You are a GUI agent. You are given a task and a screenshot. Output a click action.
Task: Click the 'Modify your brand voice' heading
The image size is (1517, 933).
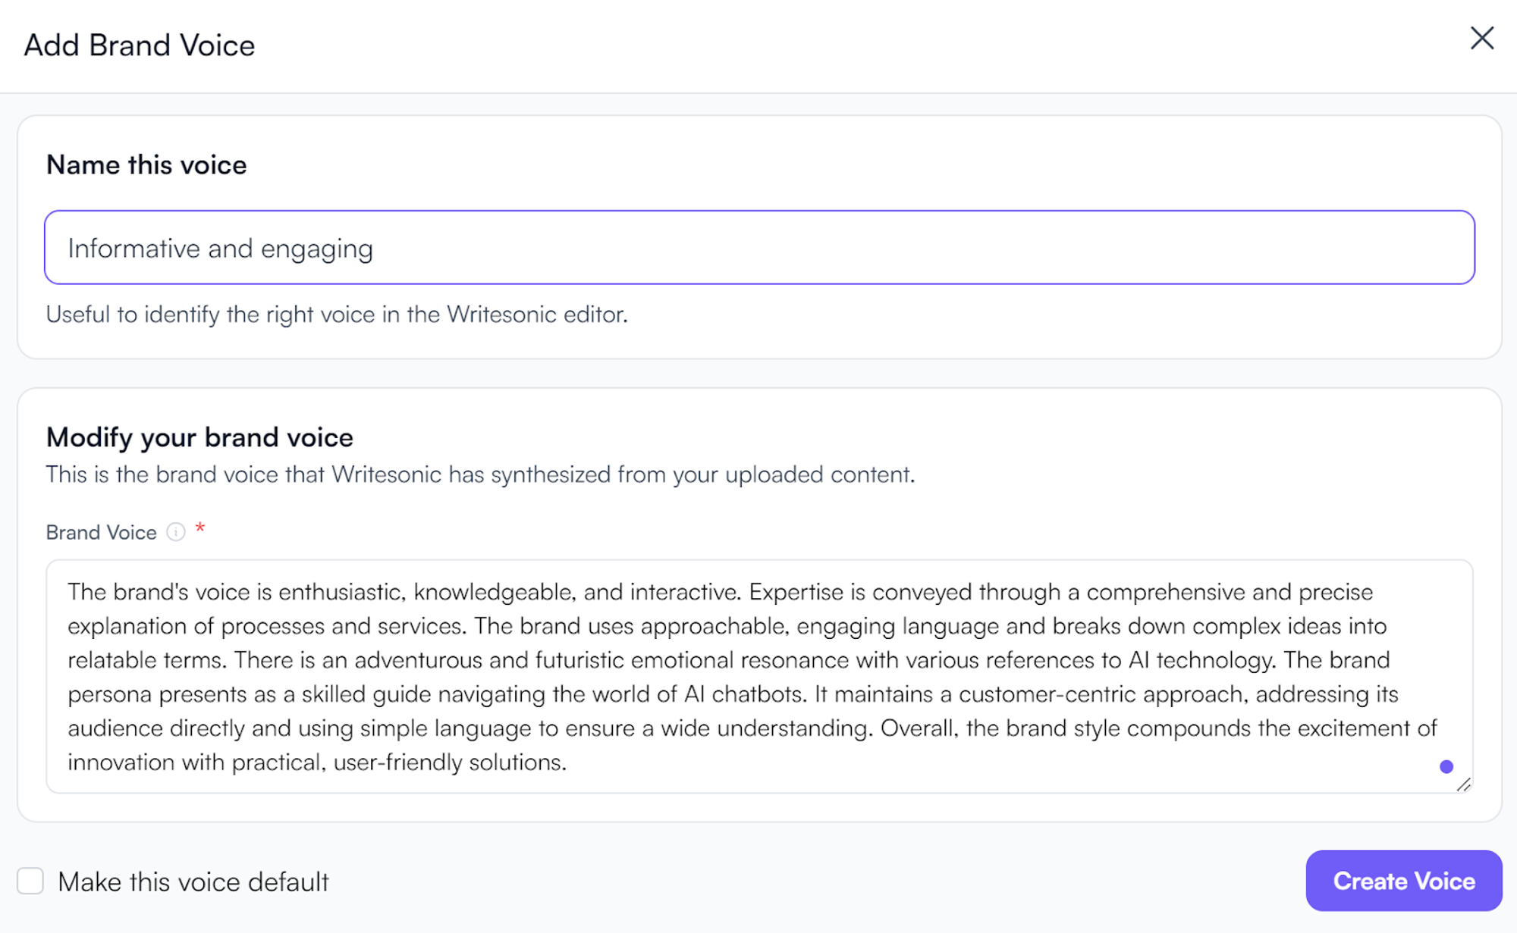[199, 437]
